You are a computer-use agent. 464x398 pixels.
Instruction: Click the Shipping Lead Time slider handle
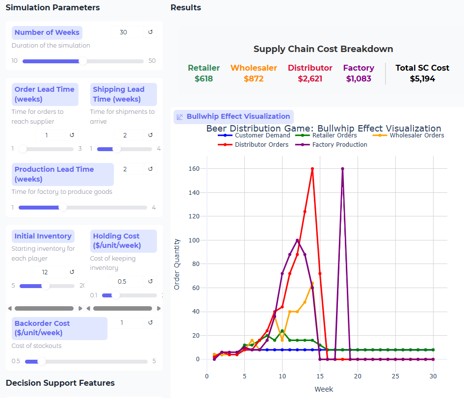click(117, 149)
